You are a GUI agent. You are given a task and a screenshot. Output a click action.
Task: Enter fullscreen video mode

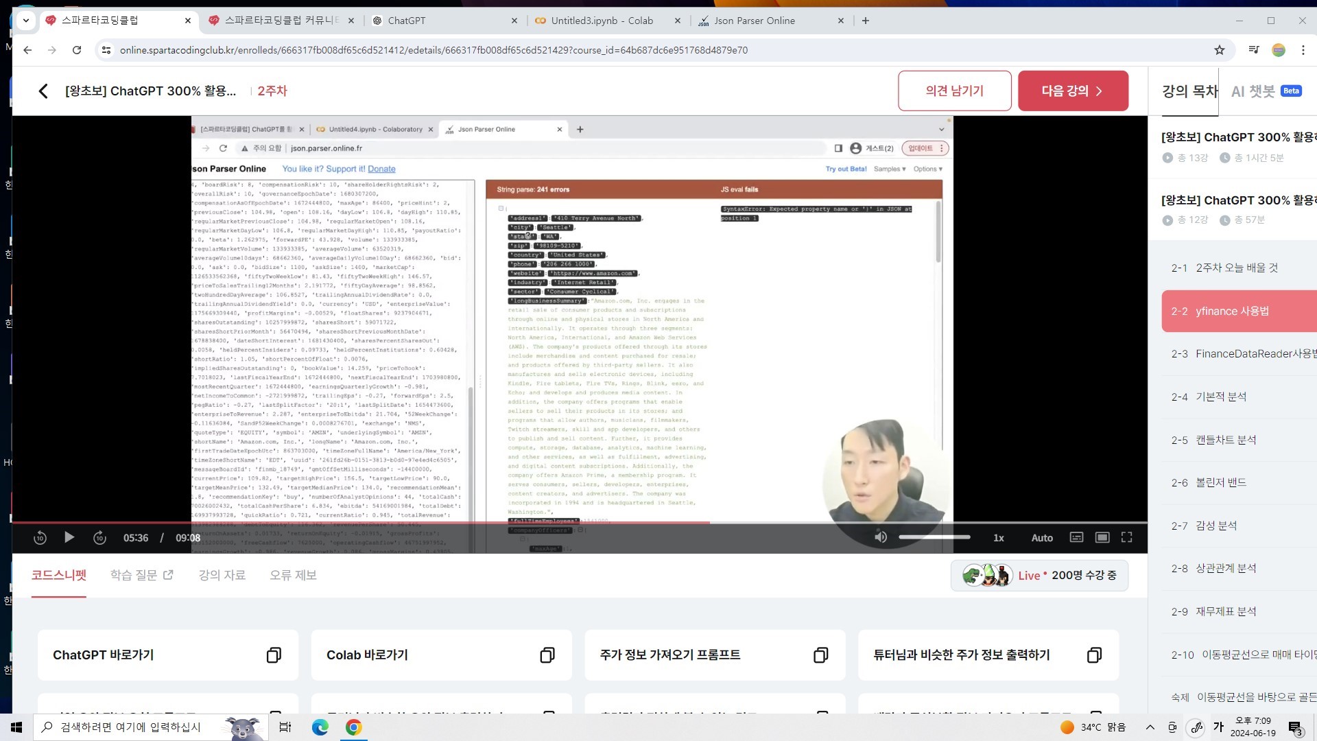(1126, 537)
